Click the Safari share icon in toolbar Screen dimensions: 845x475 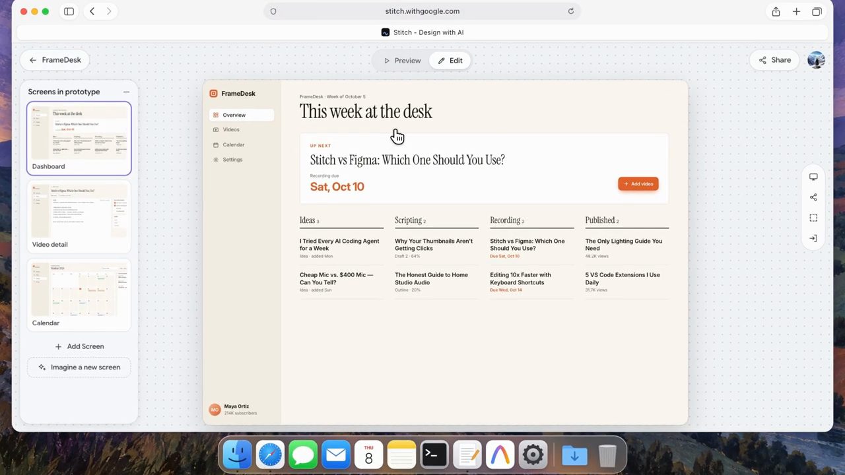click(776, 11)
